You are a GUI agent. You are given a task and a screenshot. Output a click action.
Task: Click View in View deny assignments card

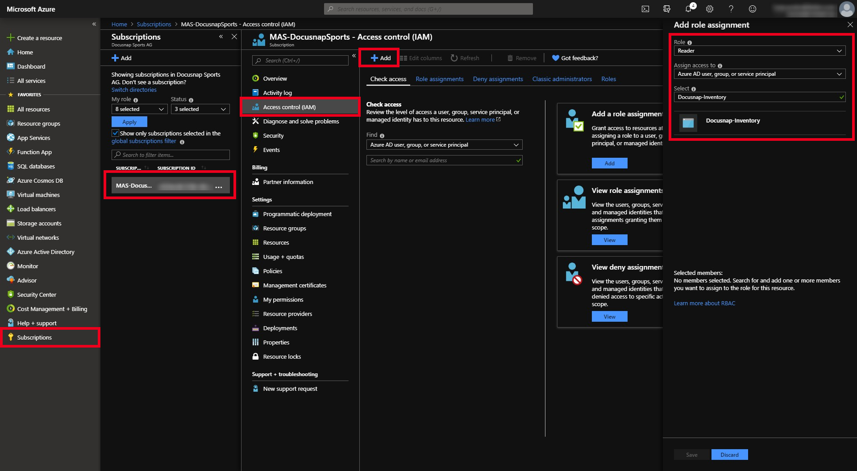(610, 316)
